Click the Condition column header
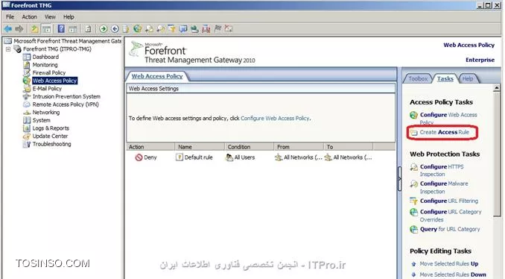Viewport: 505px width, 279px height. coord(250,147)
